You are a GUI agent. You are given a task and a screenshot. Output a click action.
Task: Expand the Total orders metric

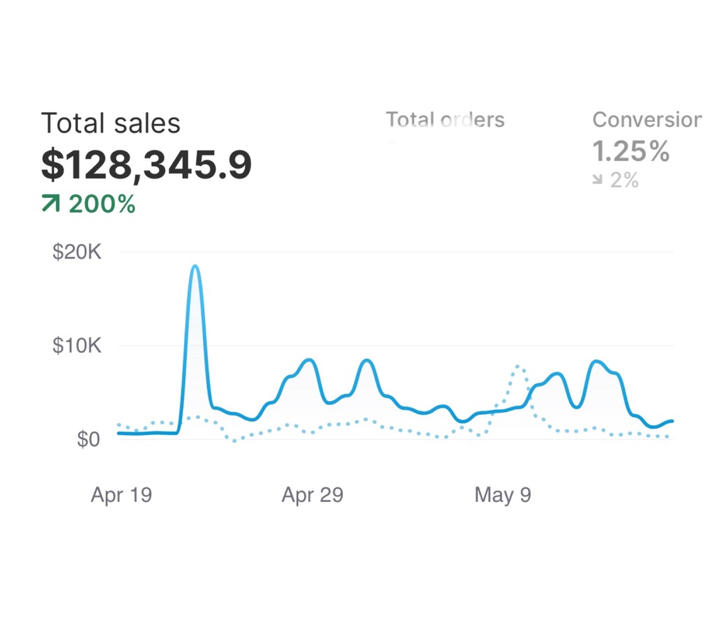click(445, 120)
